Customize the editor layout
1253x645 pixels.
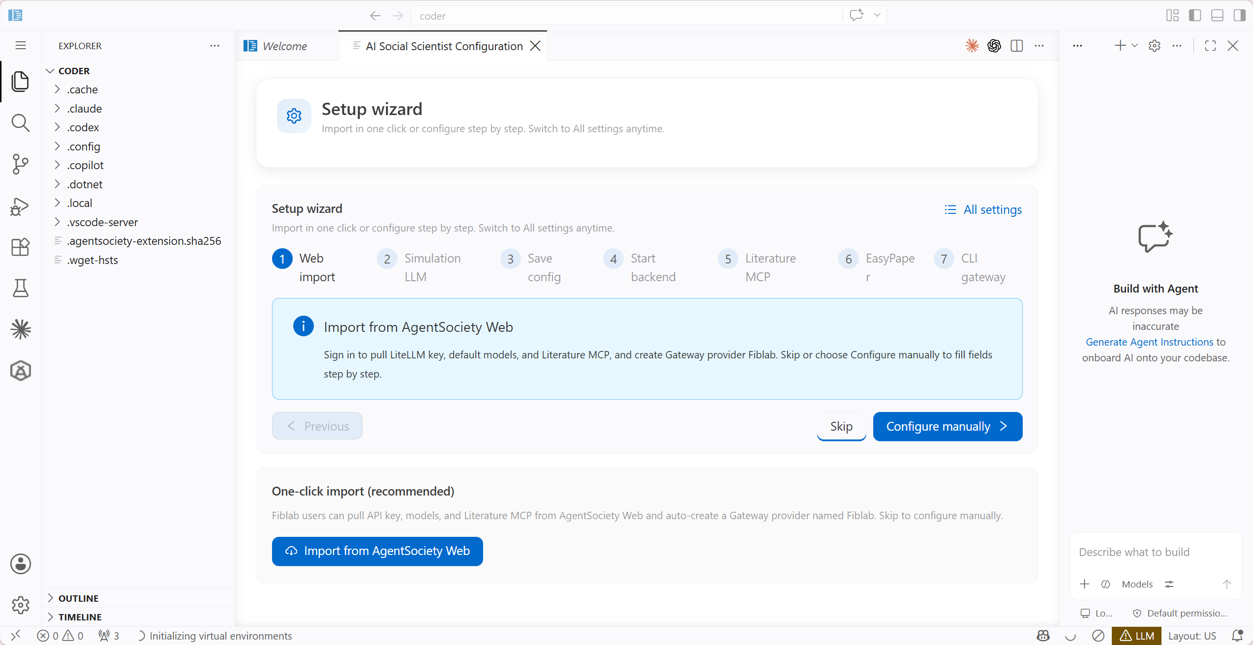click(1172, 15)
